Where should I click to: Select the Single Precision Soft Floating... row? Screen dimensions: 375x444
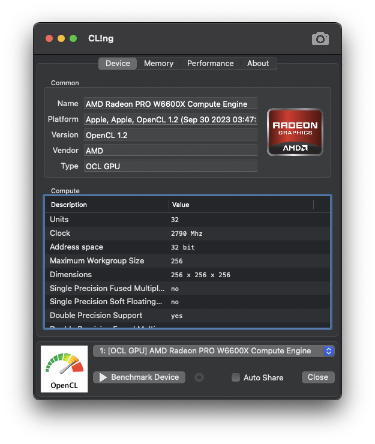[187, 302]
